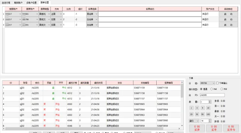Click the orders table vertical scrollbar thumb

pyautogui.click(x=182, y=91)
